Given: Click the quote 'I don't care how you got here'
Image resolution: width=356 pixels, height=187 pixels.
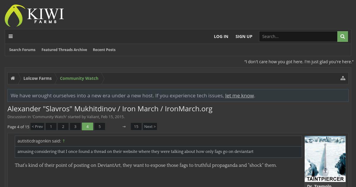Looking at the screenshot, I should click(x=299, y=62).
